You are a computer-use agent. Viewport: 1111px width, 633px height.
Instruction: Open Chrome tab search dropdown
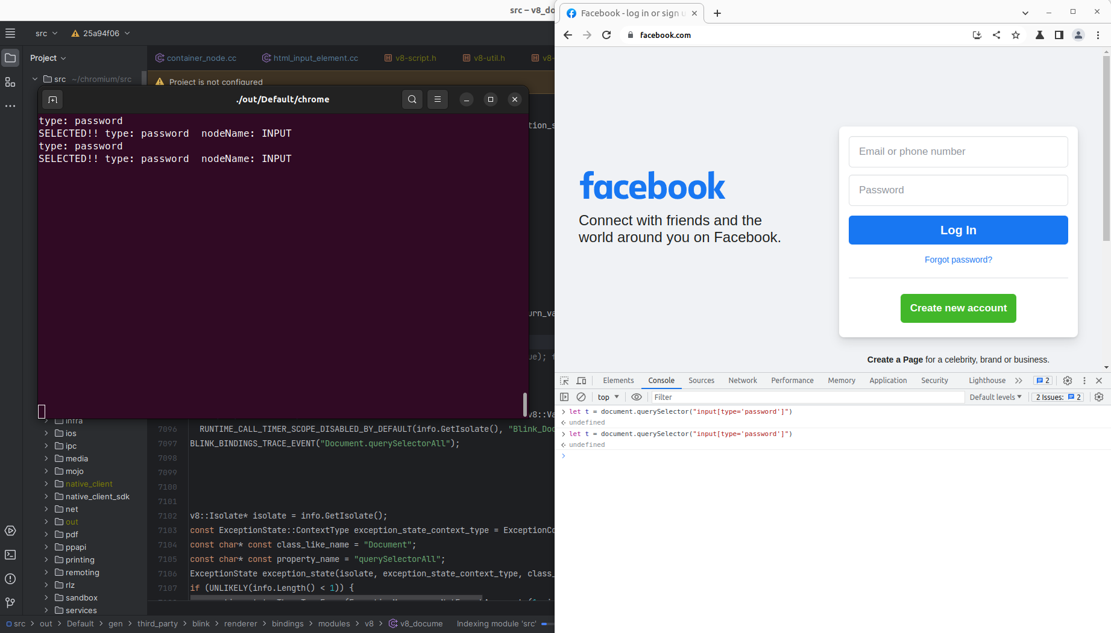(x=1025, y=13)
